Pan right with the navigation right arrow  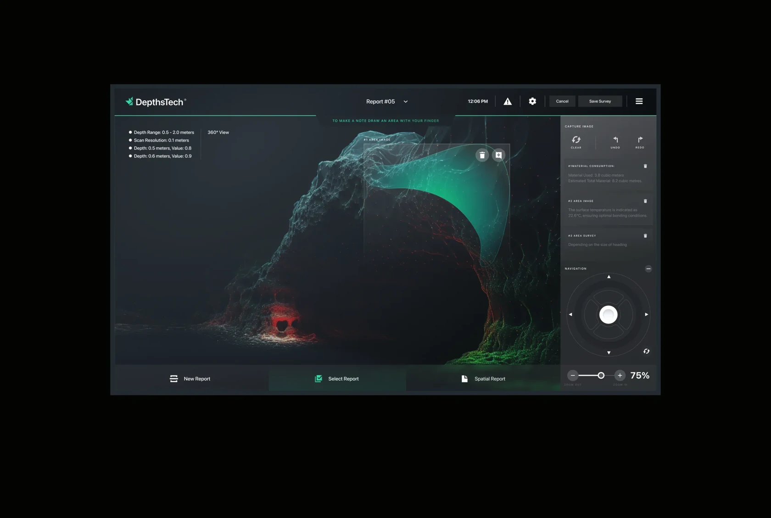pyautogui.click(x=647, y=315)
